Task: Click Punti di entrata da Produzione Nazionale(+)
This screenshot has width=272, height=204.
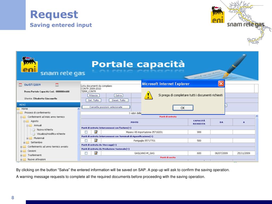Action: [x=105, y=149]
